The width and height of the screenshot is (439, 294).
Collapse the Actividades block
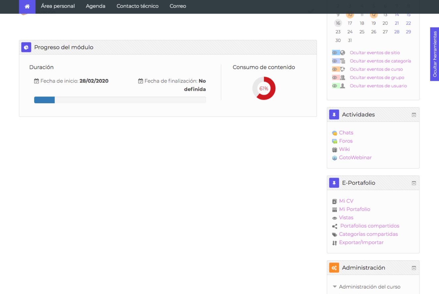pyautogui.click(x=414, y=115)
